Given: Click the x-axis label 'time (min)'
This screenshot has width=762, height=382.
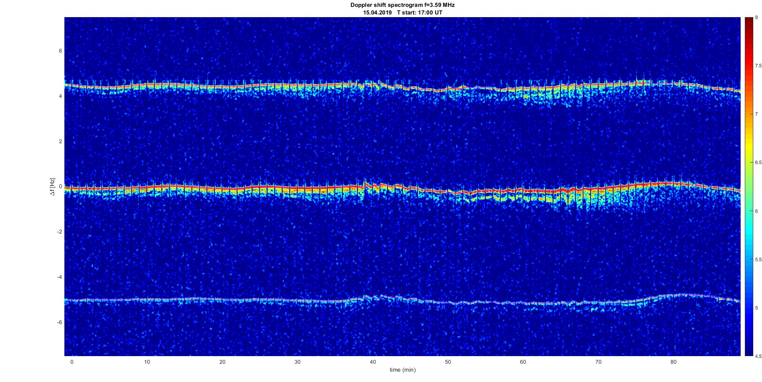Looking at the screenshot, I should click(402, 370).
